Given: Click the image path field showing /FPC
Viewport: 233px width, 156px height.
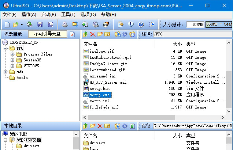Looking at the screenshot, I should pyautogui.click(x=193, y=34).
